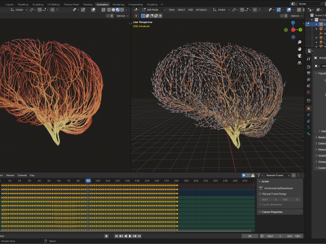326x244 pixels.
Task: Collapse the Action panel in dope sheet sidebar
Action: click(x=280, y=181)
